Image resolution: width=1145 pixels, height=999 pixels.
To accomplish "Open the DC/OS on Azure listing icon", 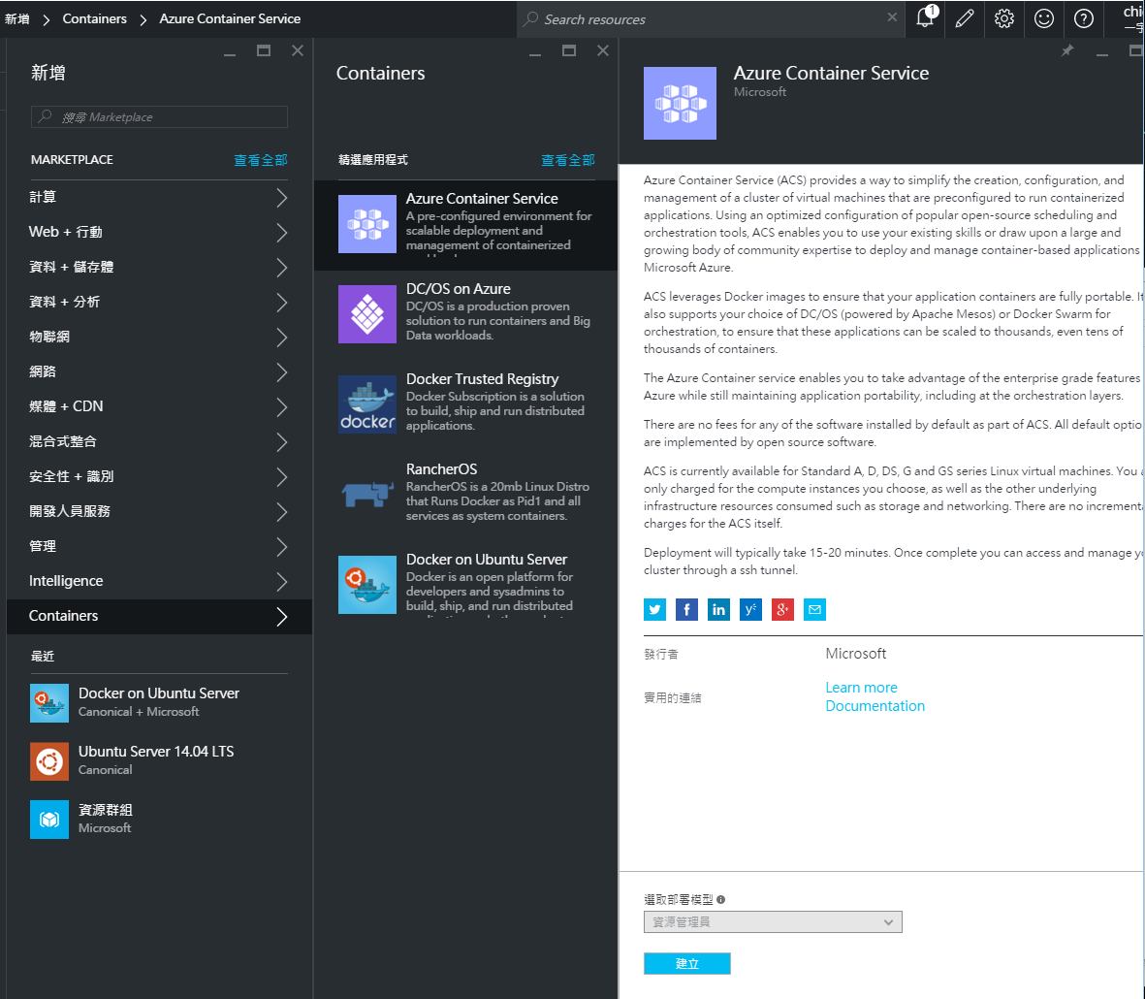I will tap(366, 314).
